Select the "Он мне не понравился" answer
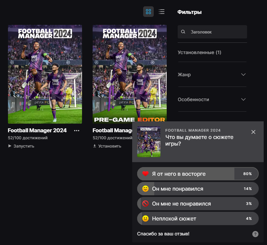The width and height of the screenshot is (267, 245). pos(198,204)
